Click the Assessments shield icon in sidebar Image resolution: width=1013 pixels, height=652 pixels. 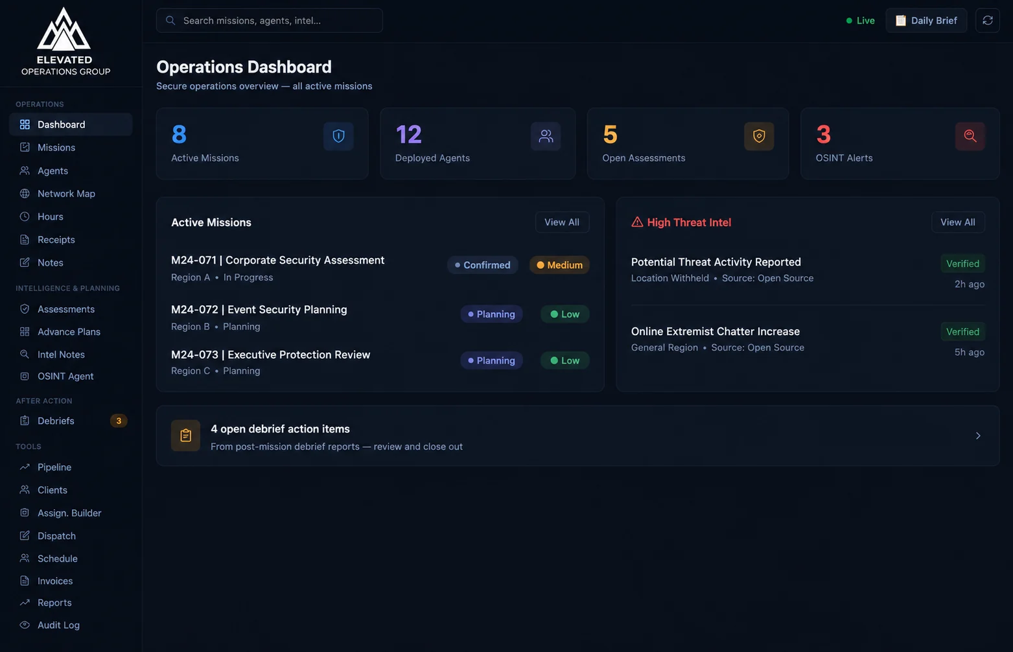coord(25,309)
